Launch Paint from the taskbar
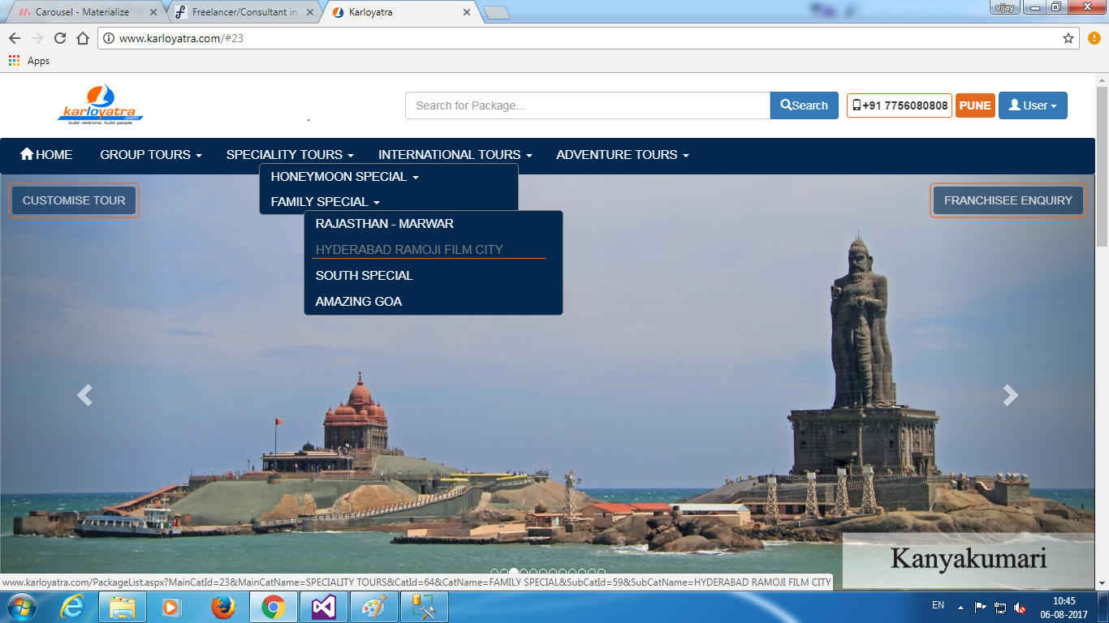The image size is (1109, 623). click(374, 607)
